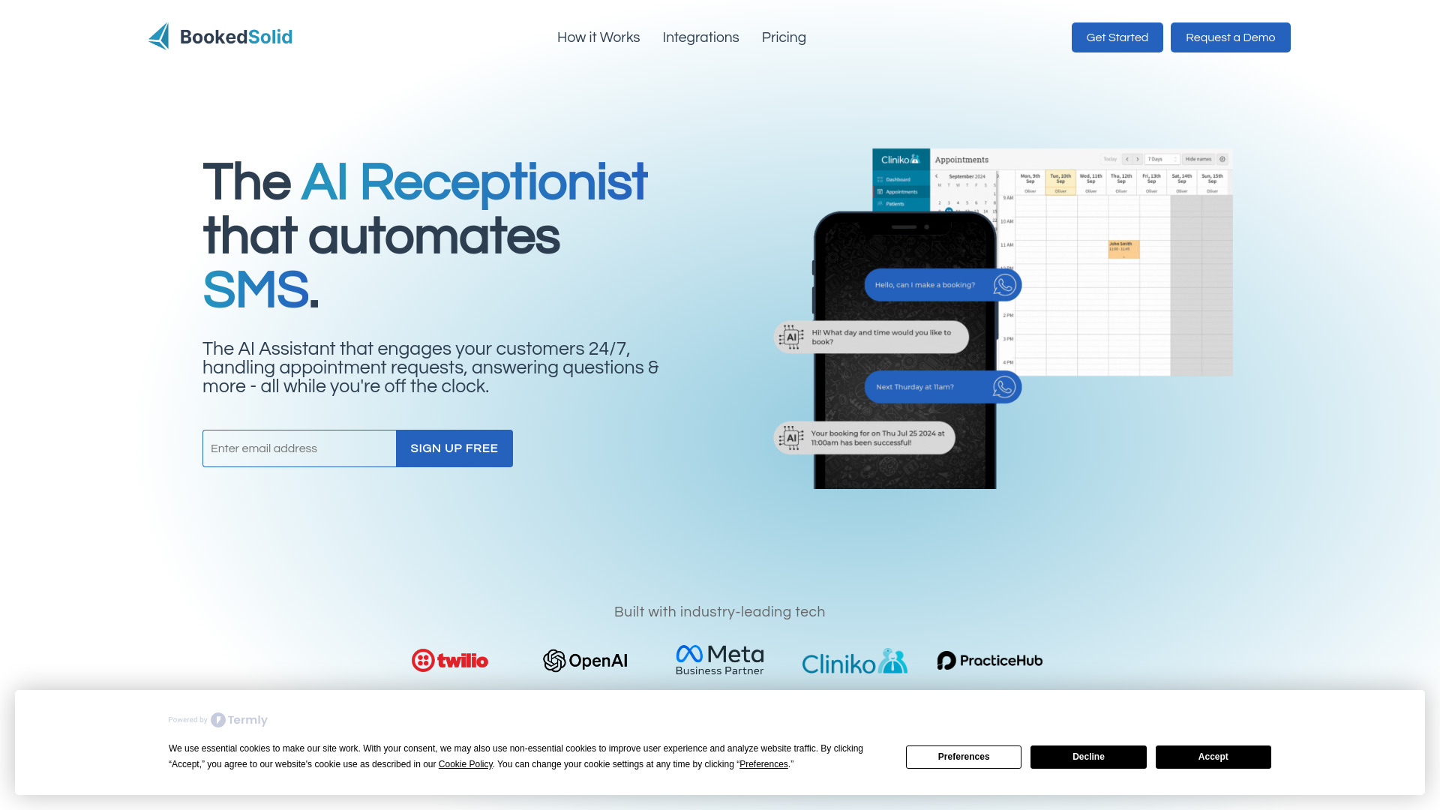Screen dimensions: 1440x810
Task: Select the How it Works tab
Action: pos(598,37)
